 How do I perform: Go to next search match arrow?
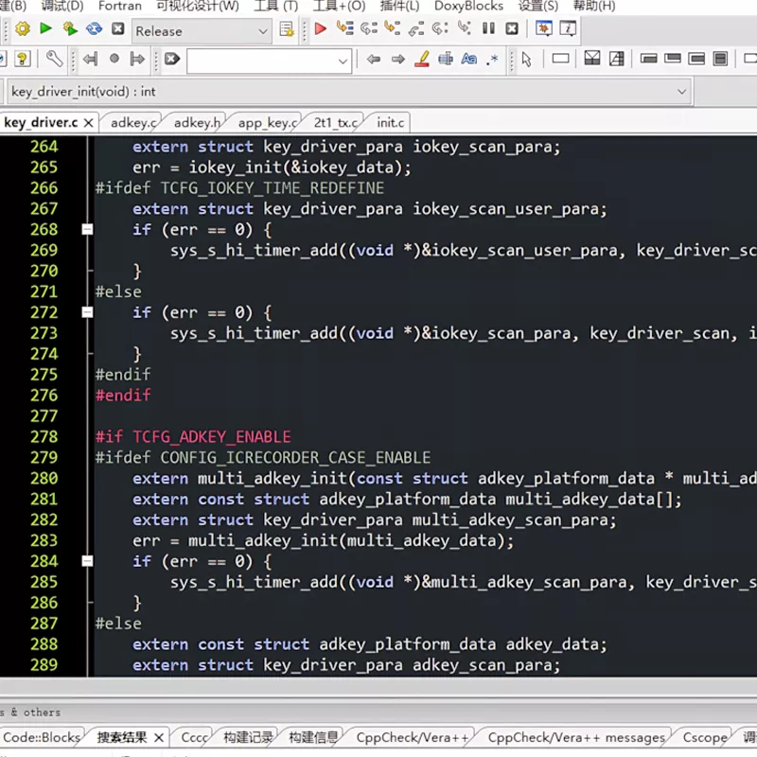[397, 60]
